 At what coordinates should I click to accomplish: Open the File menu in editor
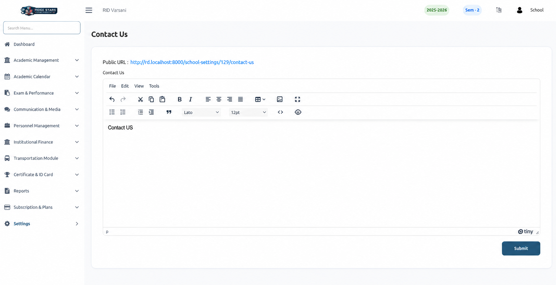pos(112,86)
